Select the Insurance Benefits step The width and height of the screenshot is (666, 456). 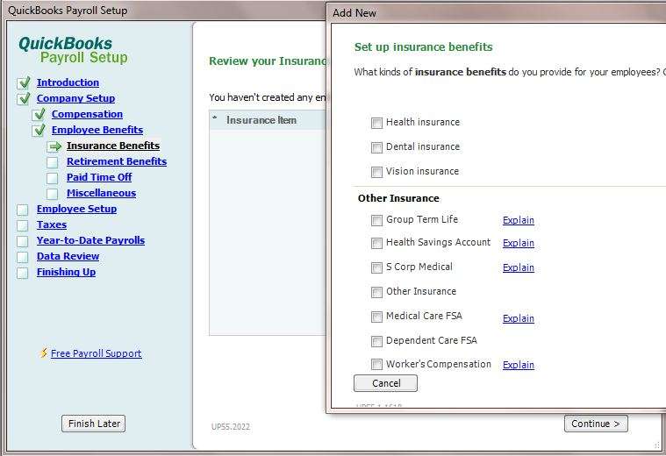click(113, 146)
